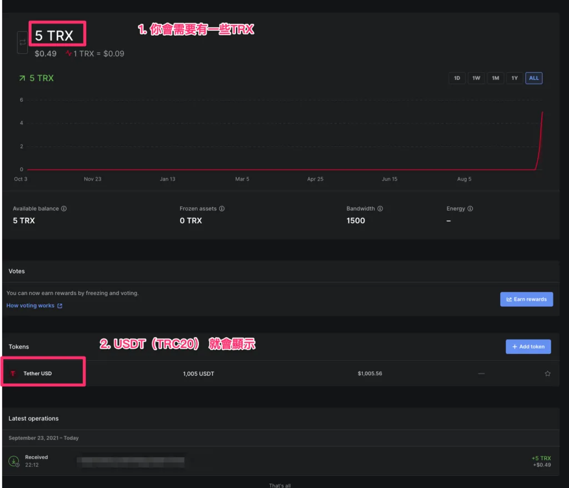569x488 pixels.
Task: Click the info icon next to Bandwidth
Action: [x=380, y=209]
